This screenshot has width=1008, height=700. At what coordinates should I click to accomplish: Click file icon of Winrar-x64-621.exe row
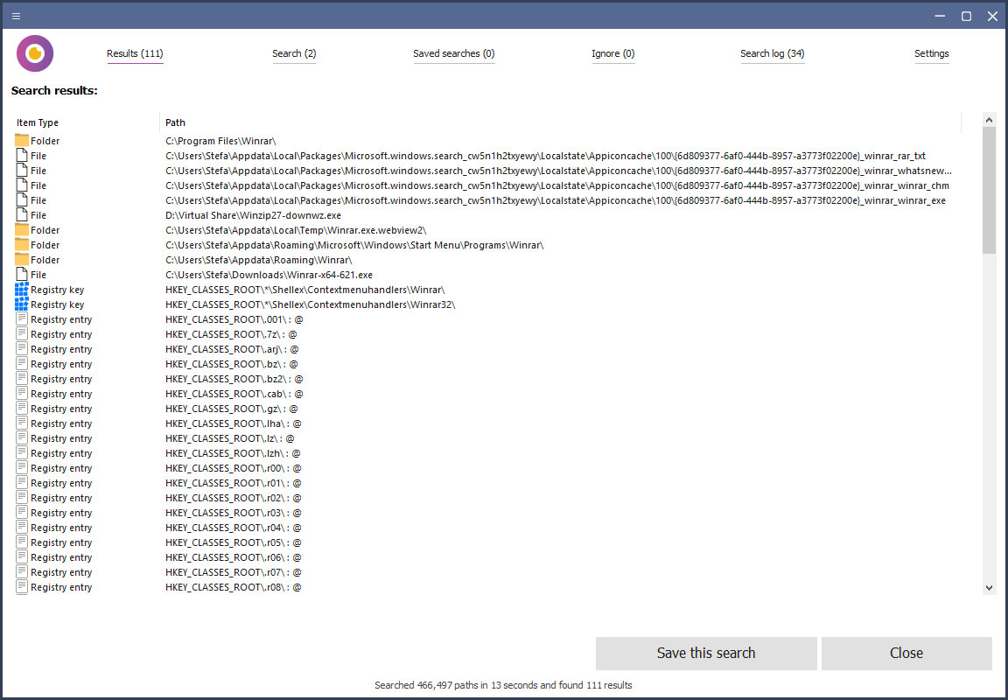tap(22, 275)
